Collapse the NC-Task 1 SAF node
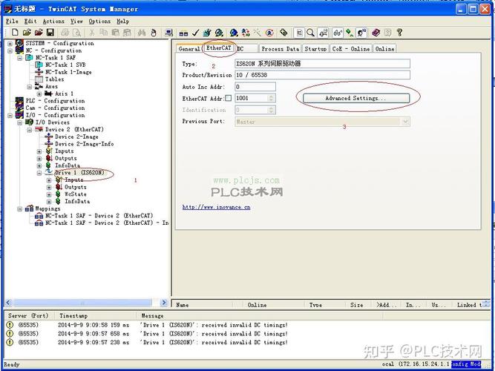Viewport: 495px width, 371px height. pos(20,58)
